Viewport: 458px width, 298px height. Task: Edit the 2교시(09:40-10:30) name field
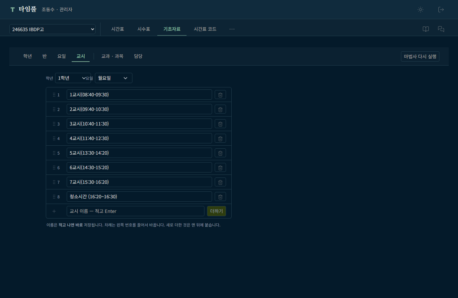(139, 109)
